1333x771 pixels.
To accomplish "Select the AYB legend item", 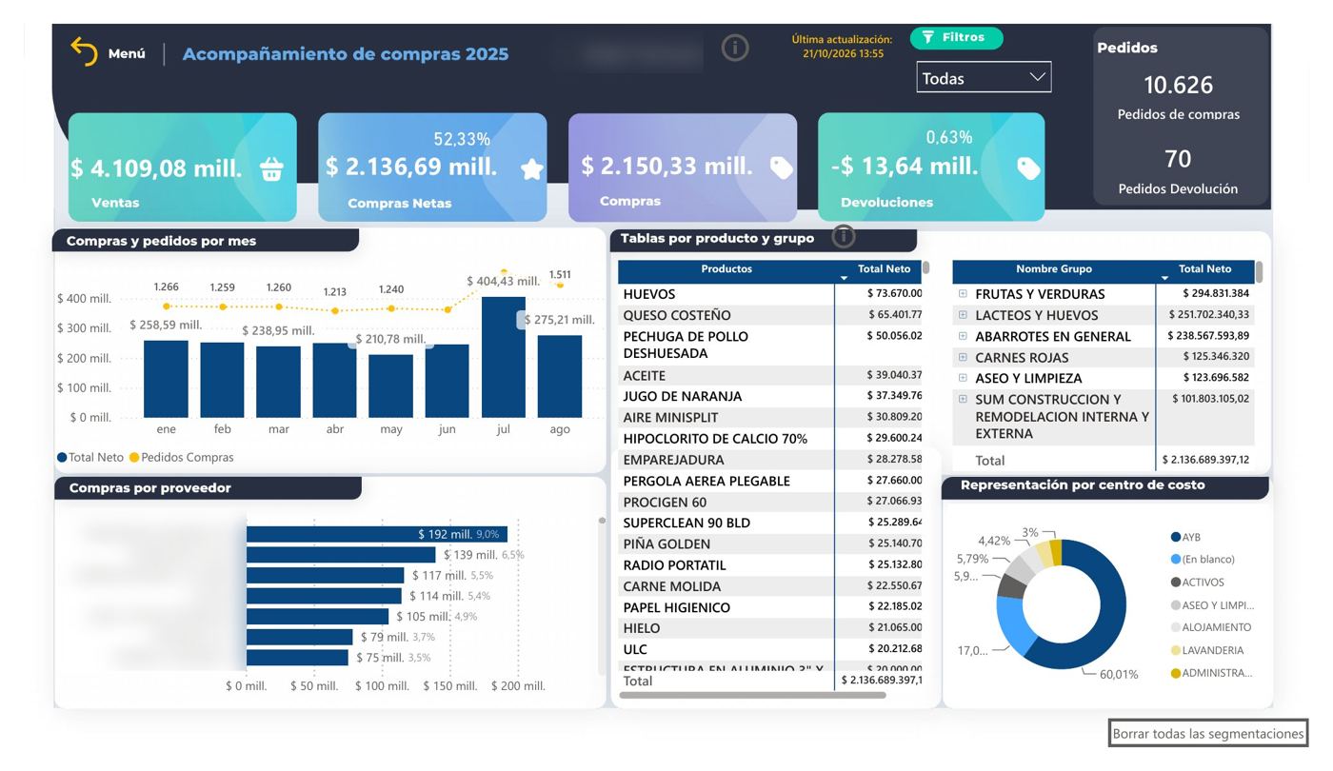I will pos(1185,538).
